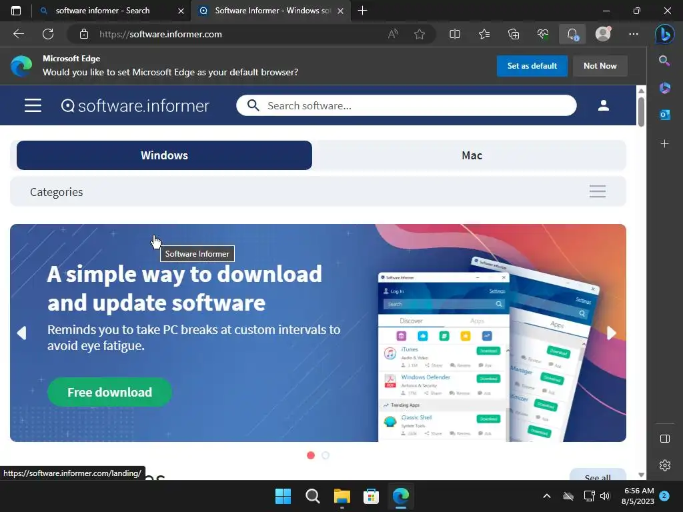Image resolution: width=683 pixels, height=512 pixels.
Task: Refresh the current page
Action: tap(48, 34)
